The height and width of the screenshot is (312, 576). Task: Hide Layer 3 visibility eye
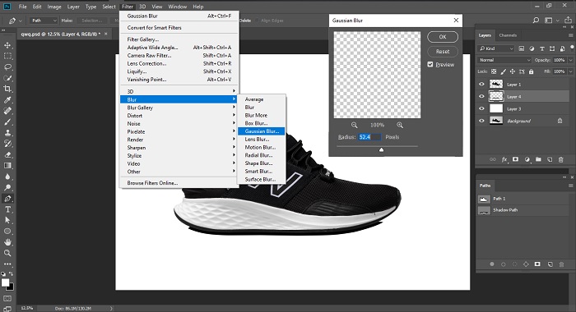(x=481, y=108)
